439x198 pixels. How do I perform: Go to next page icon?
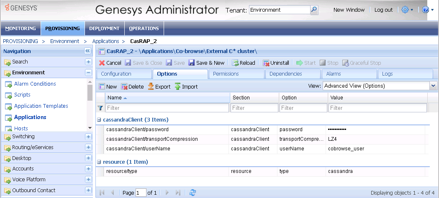point(167,193)
